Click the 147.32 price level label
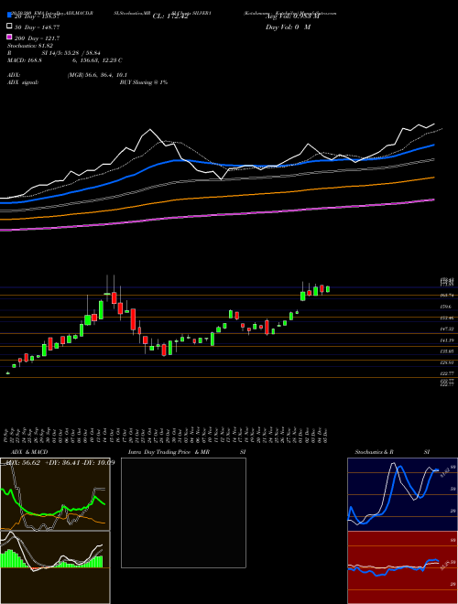This screenshot has height=604, width=458. (448, 329)
